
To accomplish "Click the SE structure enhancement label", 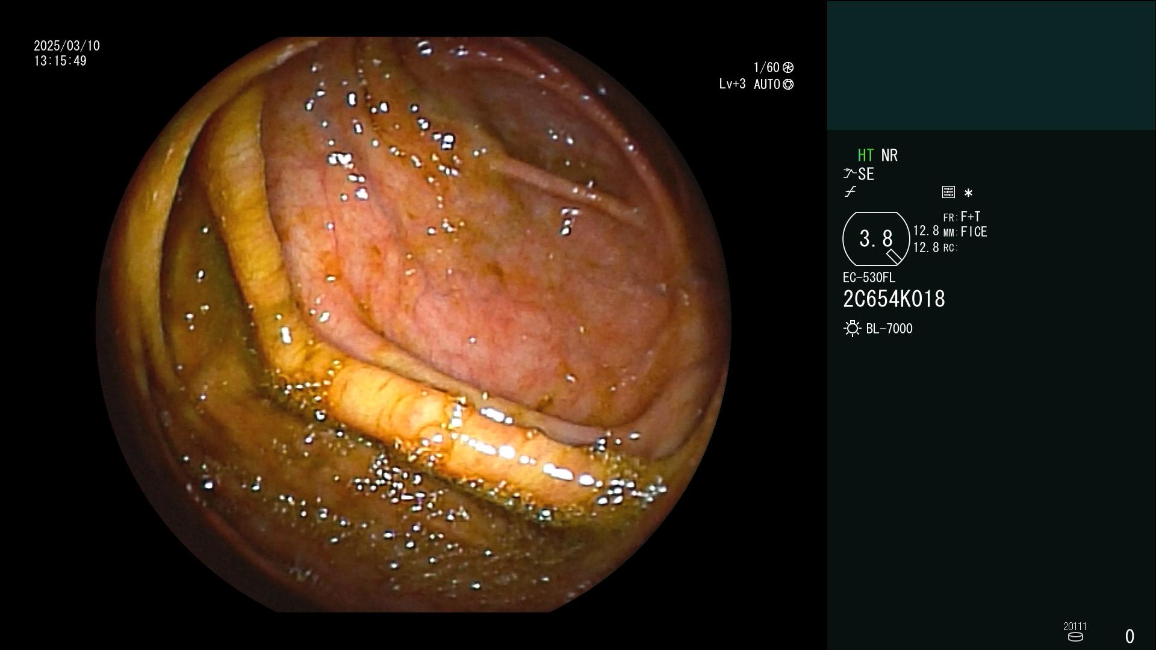I will [866, 174].
